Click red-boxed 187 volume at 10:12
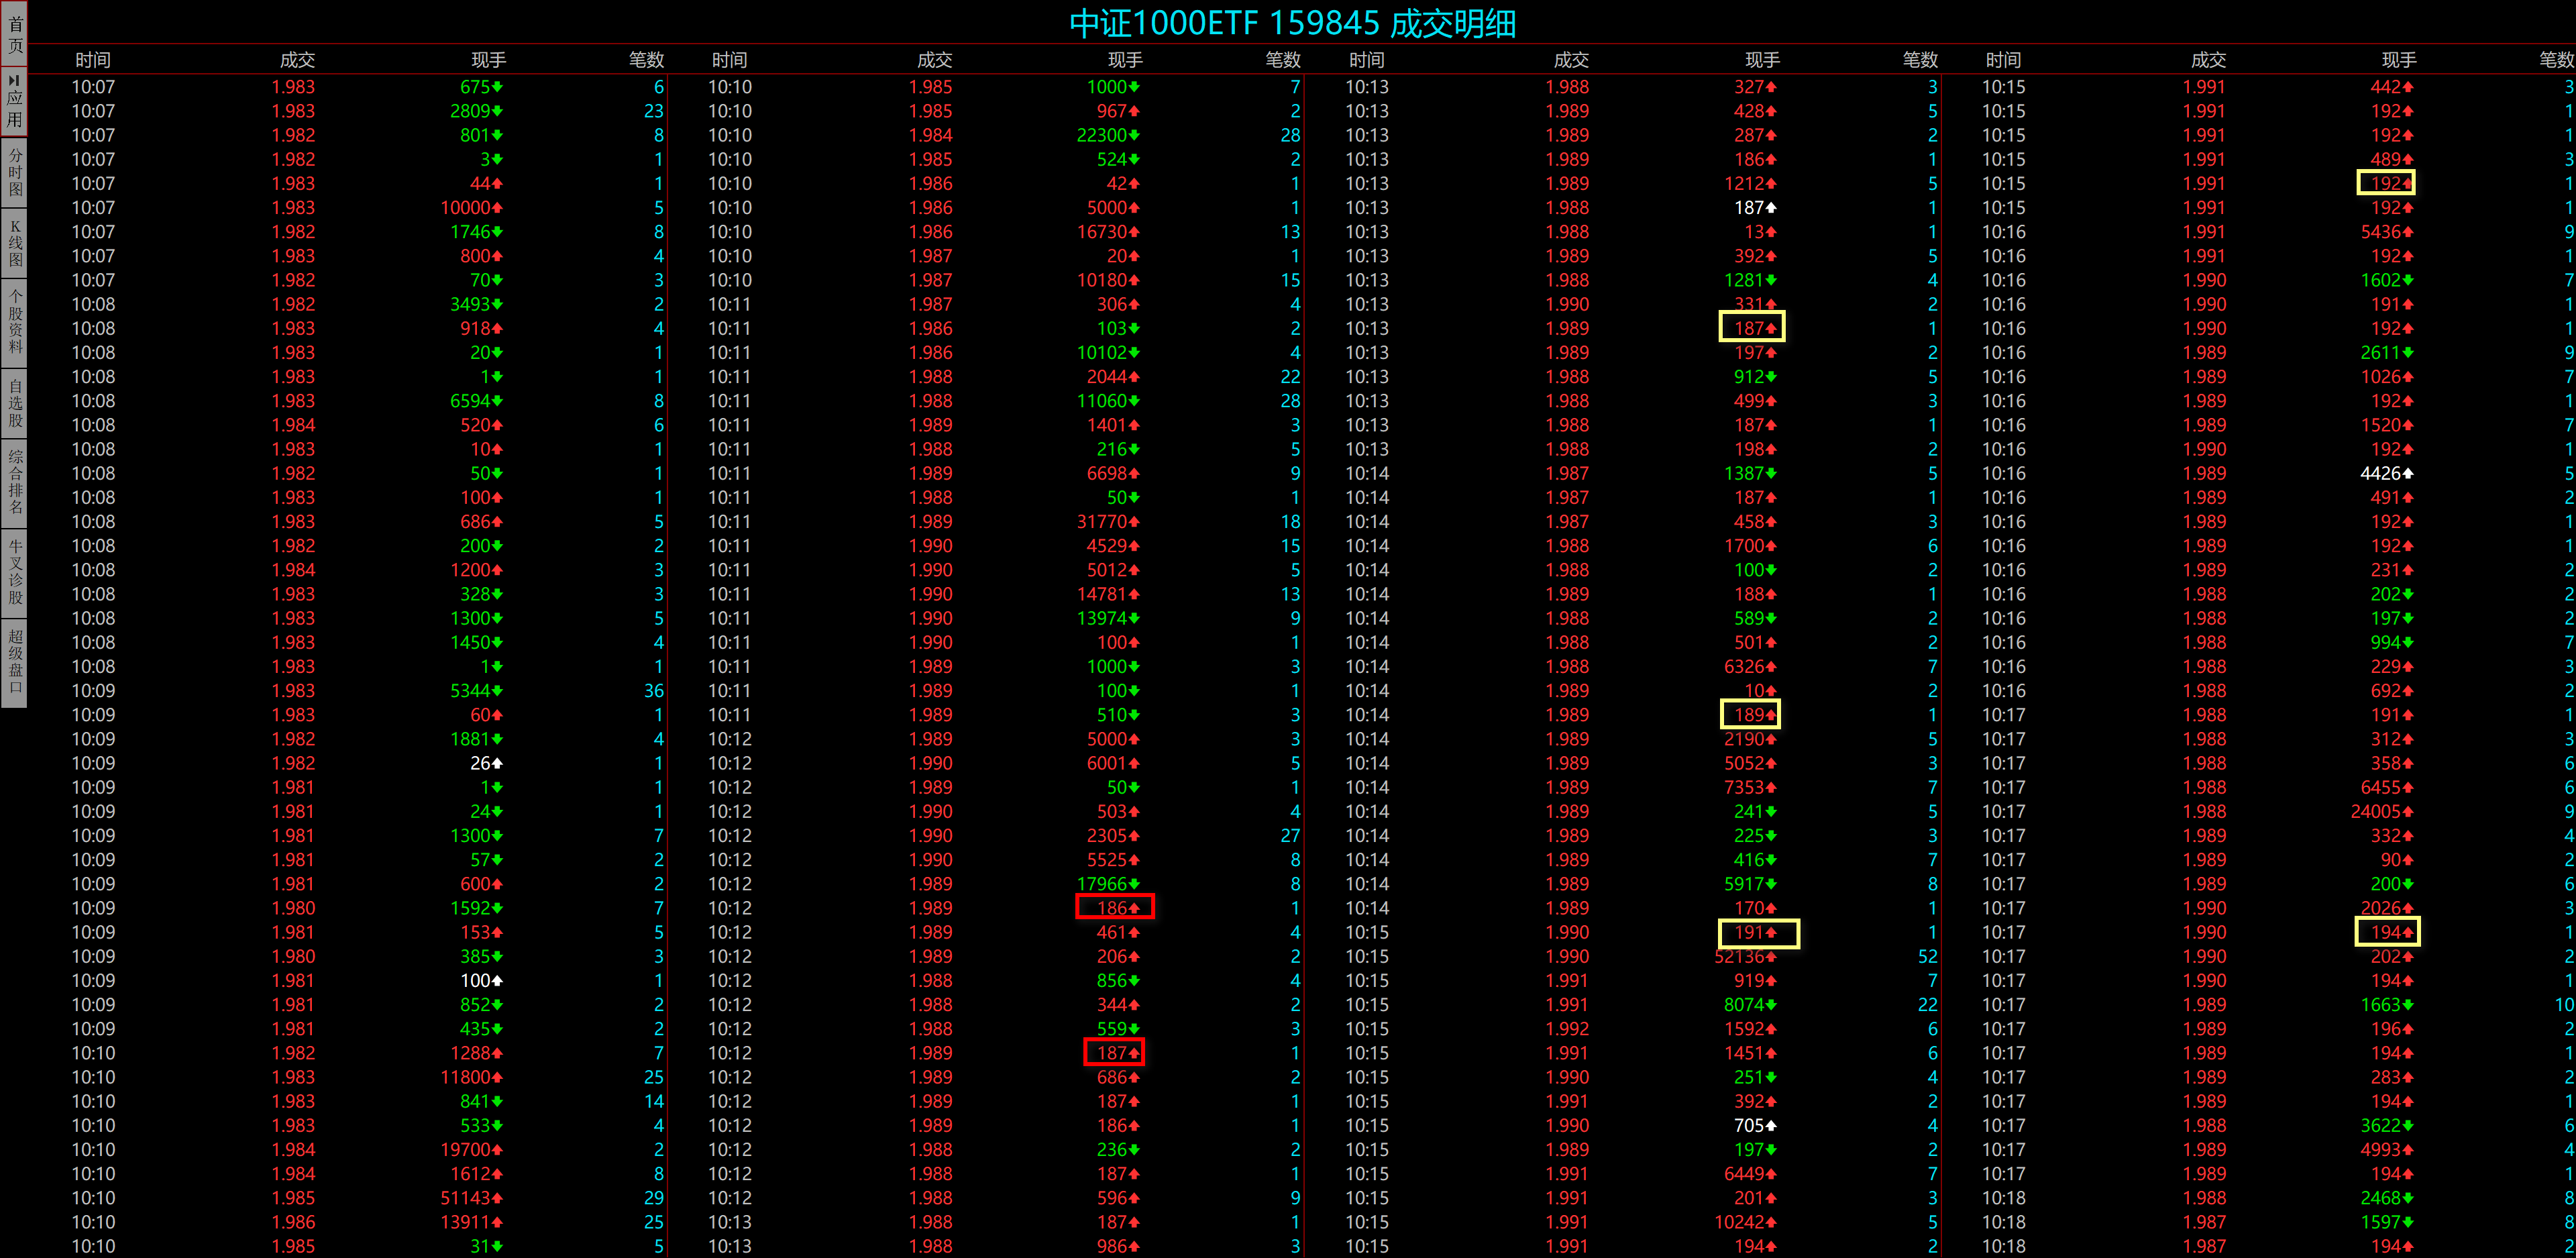This screenshot has width=2576, height=1258. coord(1114,1052)
